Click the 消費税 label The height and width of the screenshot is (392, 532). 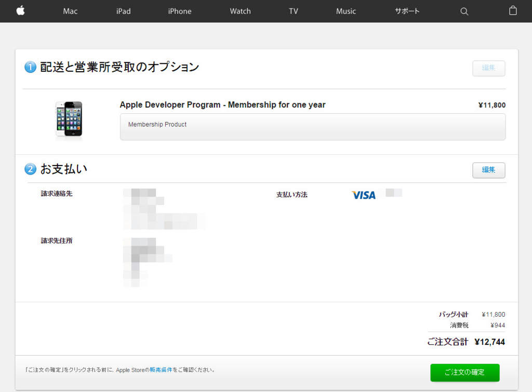(459, 325)
